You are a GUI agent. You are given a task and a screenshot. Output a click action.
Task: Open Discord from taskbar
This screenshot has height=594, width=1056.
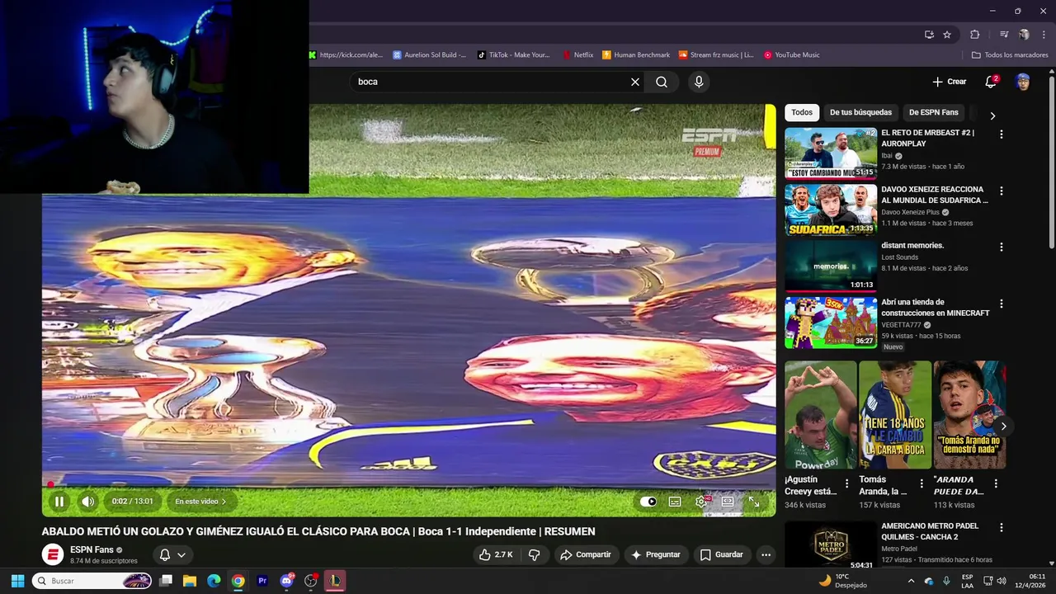click(x=286, y=581)
